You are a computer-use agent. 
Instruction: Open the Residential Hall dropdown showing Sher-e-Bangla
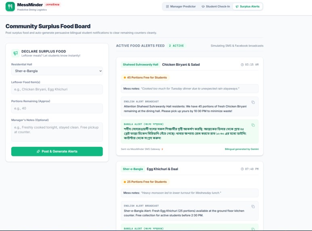click(x=57, y=71)
